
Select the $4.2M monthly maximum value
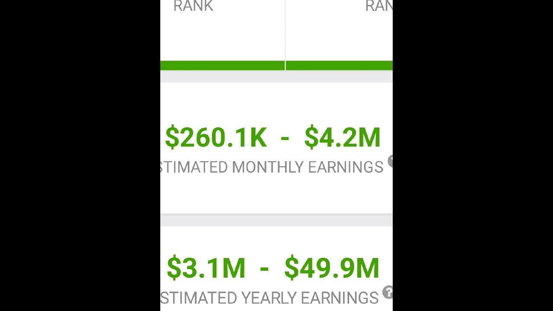(342, 138)
